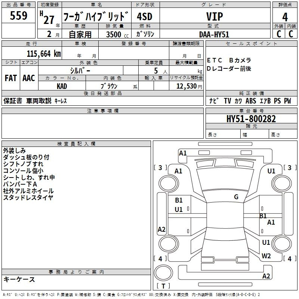Image resolution: width=299 pixels, height=299 pixels.
Task: Select the U1 mark directly above W2
Action: 266,243
